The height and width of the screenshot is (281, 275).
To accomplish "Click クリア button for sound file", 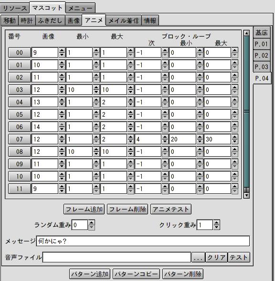I will (x=216, y=257).
